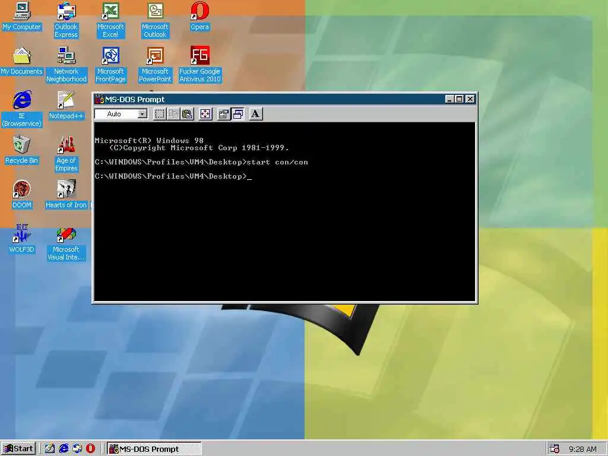The image size is (608, 456).
Task: Launch Internet Explorer from Quick Launch
Action: 64,449
